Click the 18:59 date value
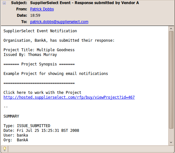 35,15
